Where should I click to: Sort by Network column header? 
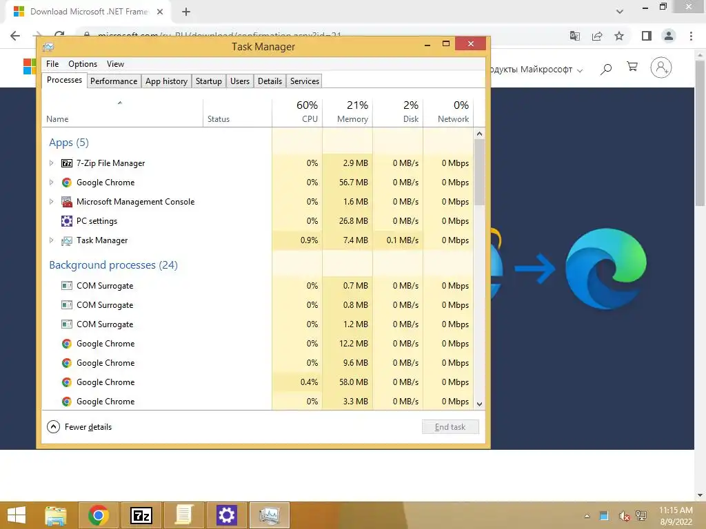tap(448, 112)
